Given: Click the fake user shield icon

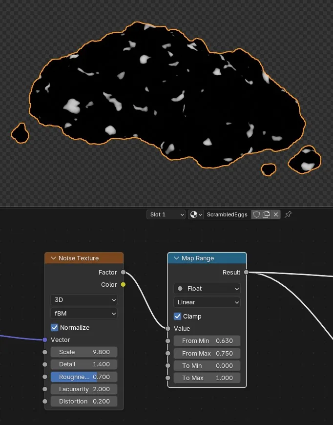Looking at the screenshot, I should 256,214.
